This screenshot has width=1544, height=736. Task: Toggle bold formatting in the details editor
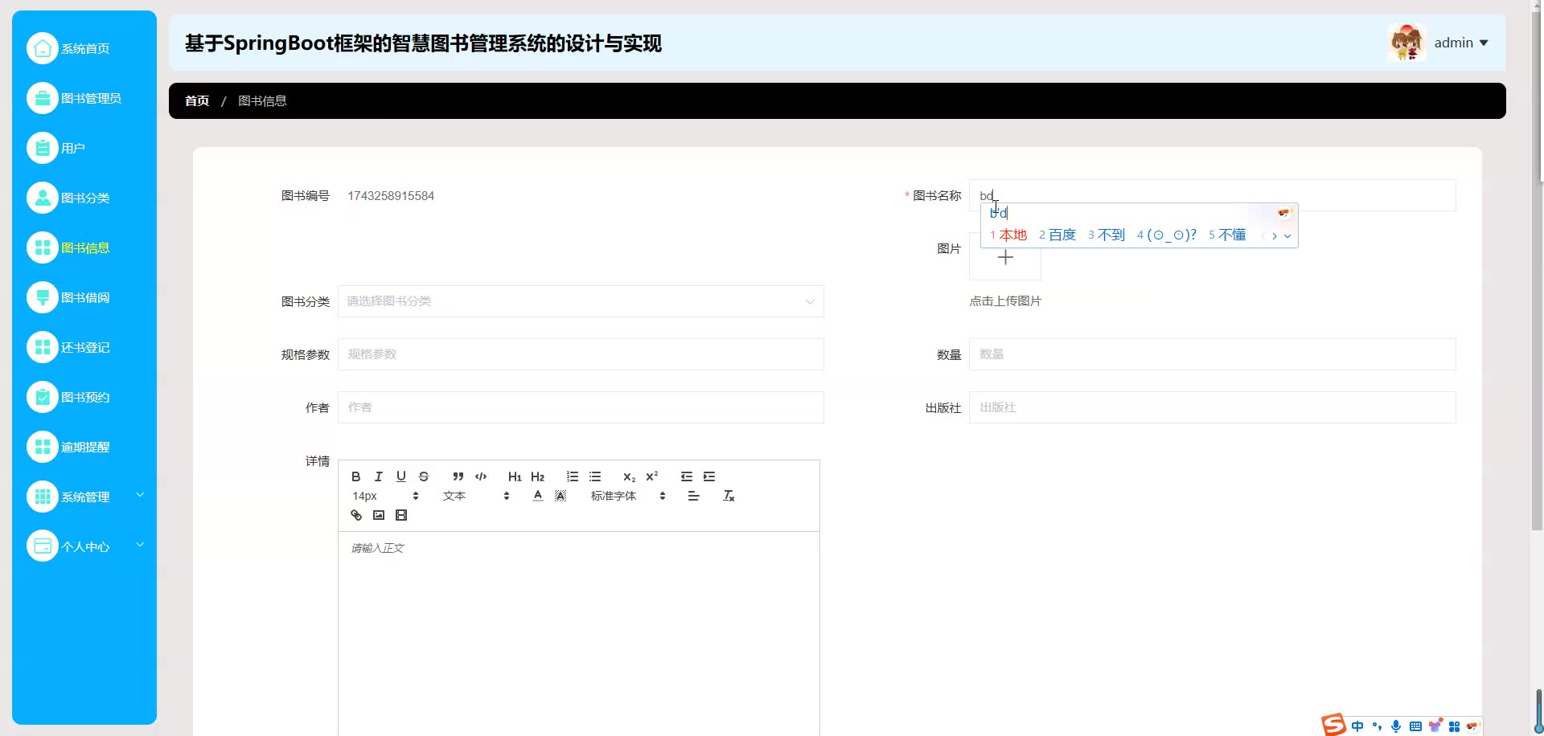click(356, 476)
